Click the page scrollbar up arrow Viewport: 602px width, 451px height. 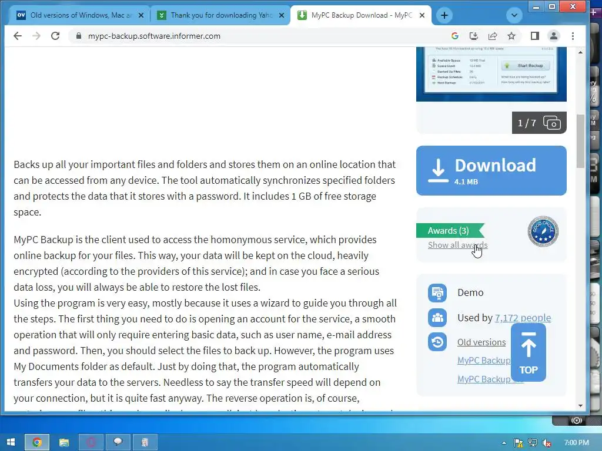(x=580, y=52)
